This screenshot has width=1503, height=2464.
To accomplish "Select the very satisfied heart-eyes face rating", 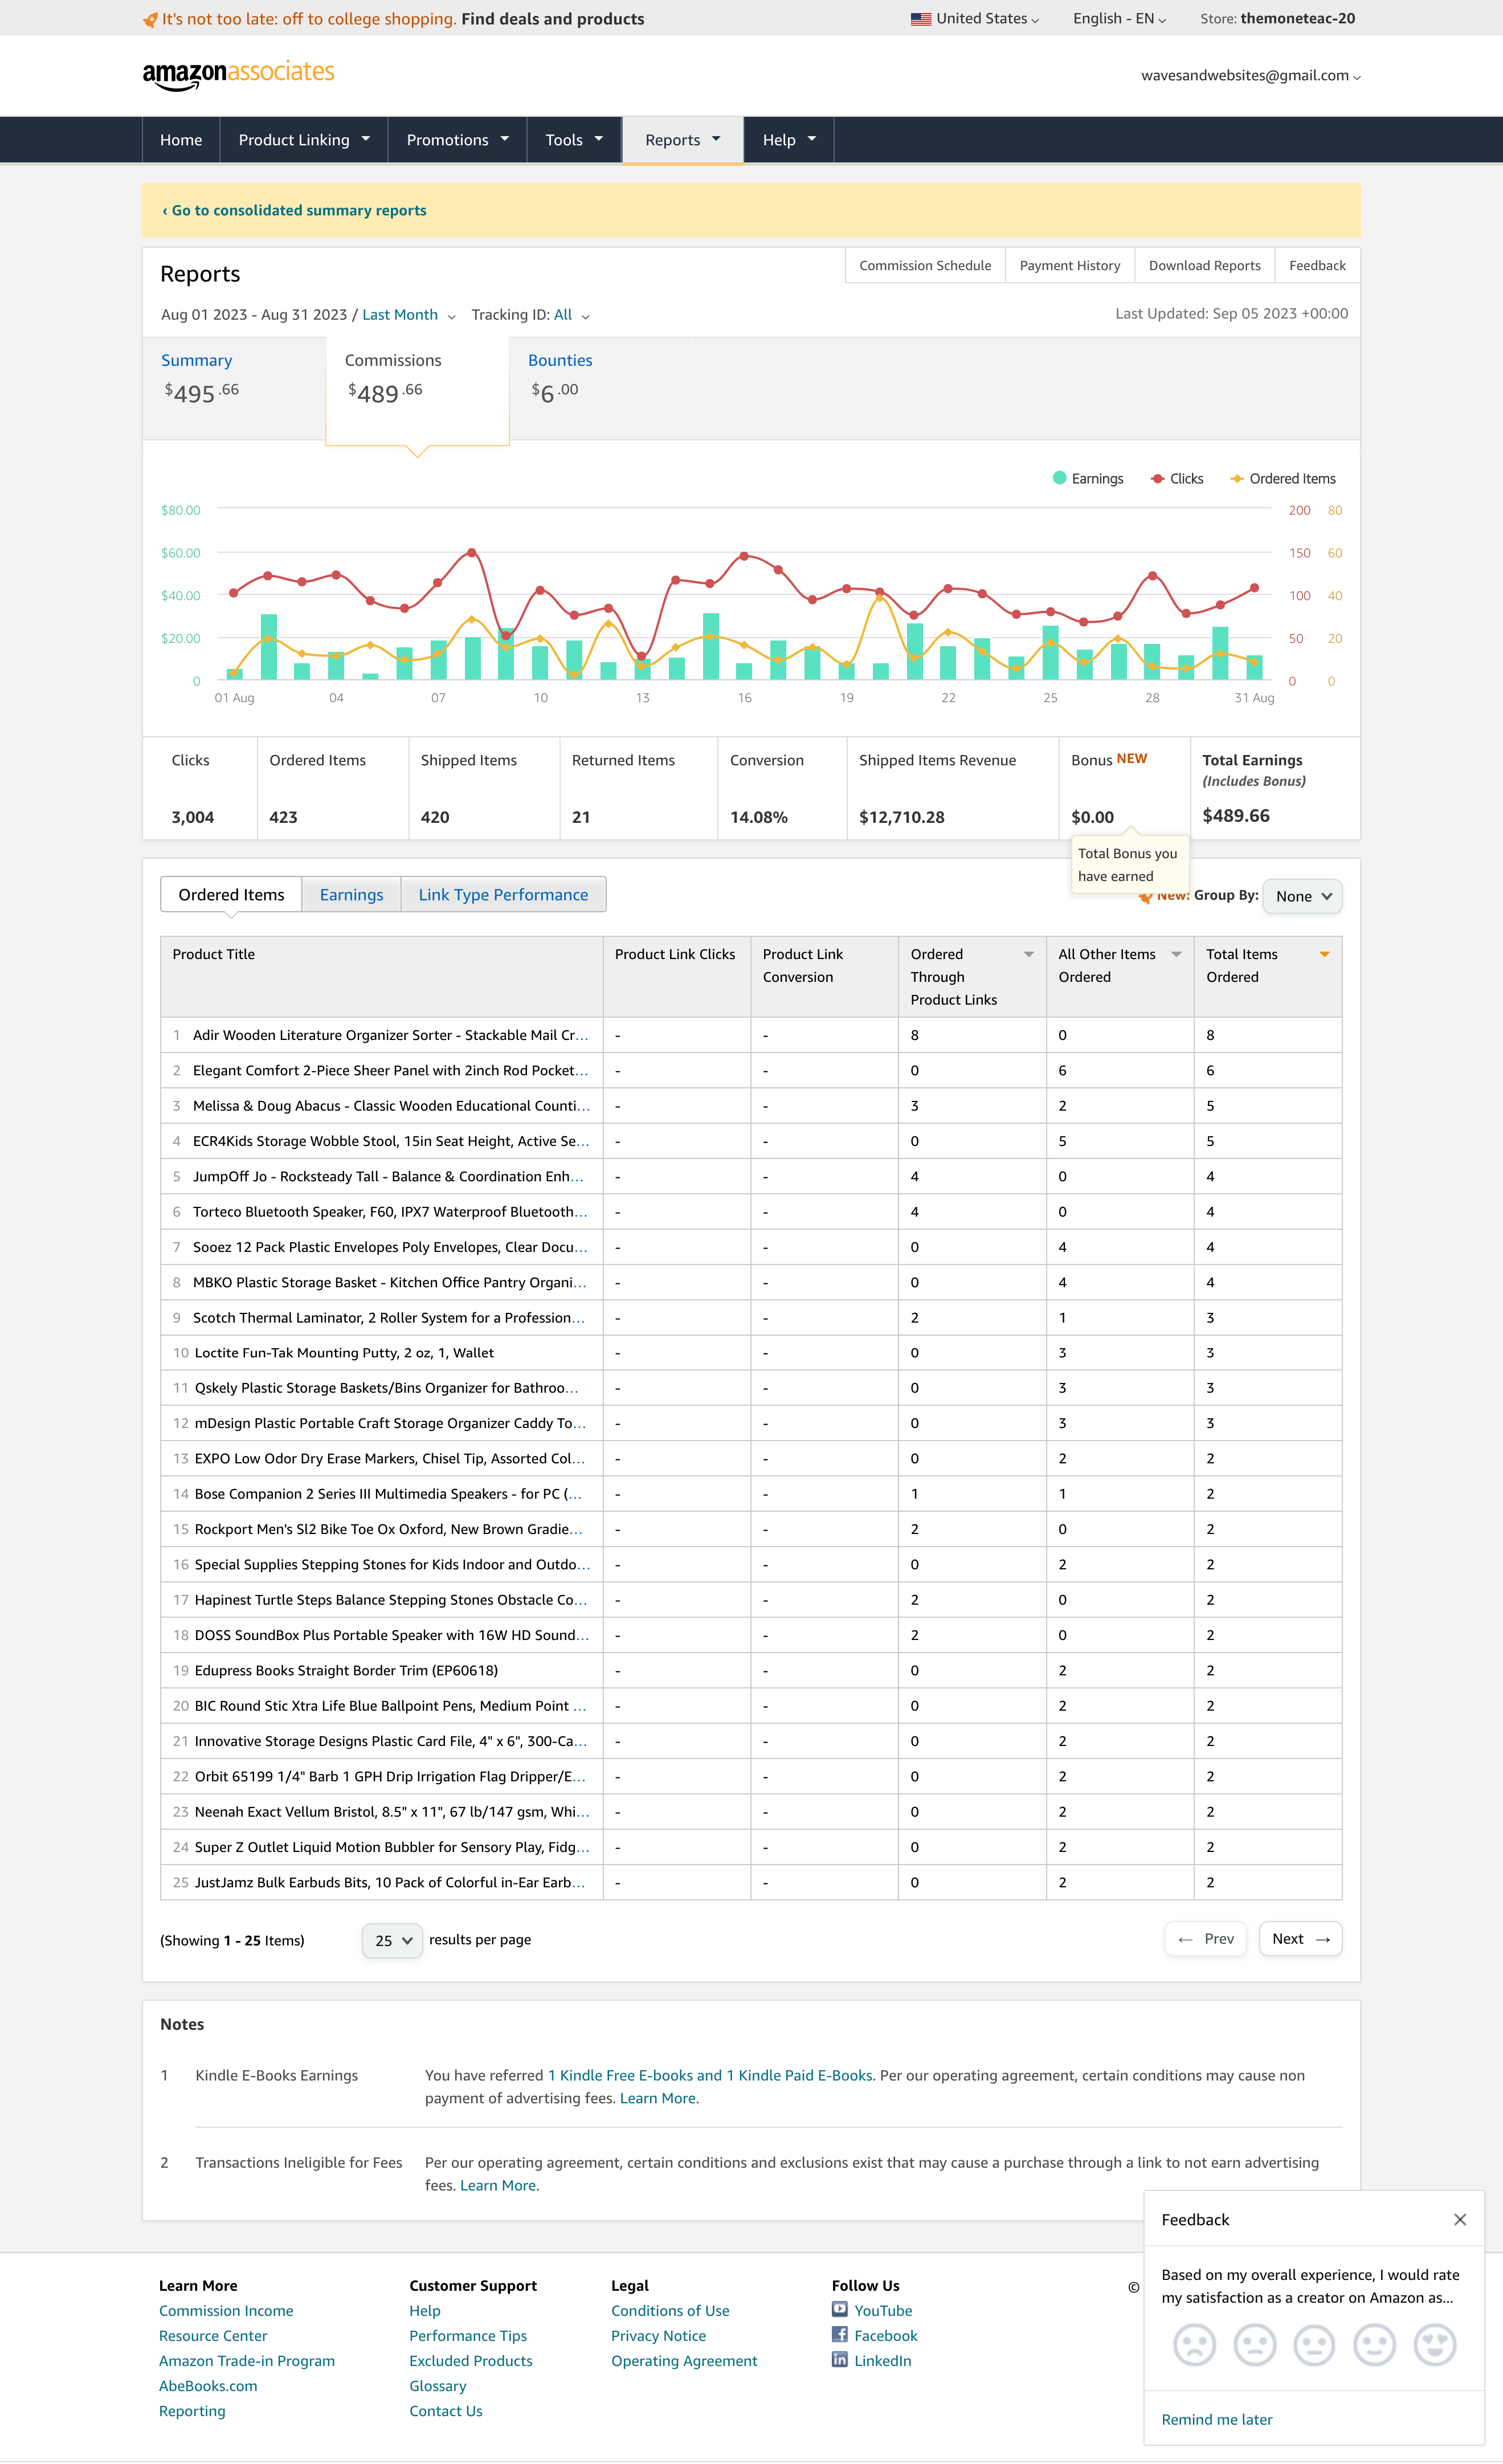I will click(1435, 2344).
